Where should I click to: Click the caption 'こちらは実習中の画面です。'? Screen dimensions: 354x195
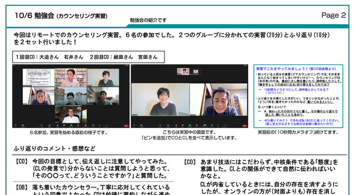(189, 132)
